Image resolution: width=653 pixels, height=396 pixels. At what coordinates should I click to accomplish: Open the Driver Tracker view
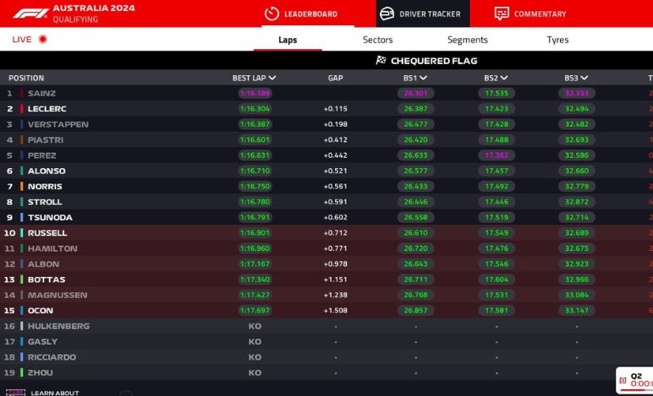pyautogui.click(x=430, y=14)
